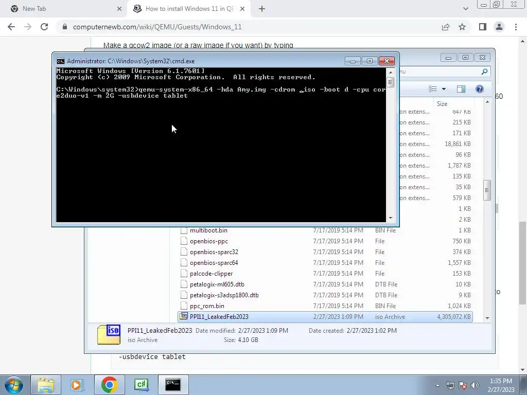This screenshot has width=527, height=395.
Task: Click Explorer search magnifier icon
Action: point(484,71)
